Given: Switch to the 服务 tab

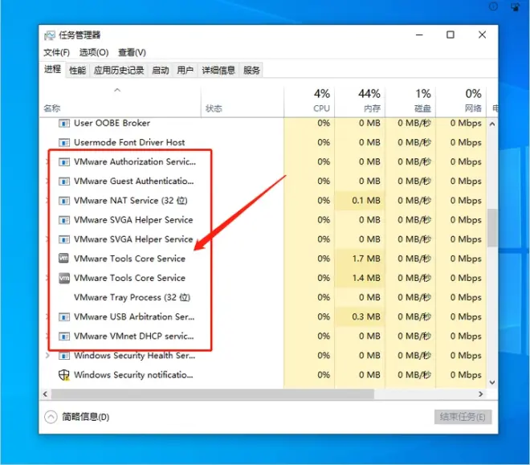Looking at the screenshot, I should tap(251, 71).
